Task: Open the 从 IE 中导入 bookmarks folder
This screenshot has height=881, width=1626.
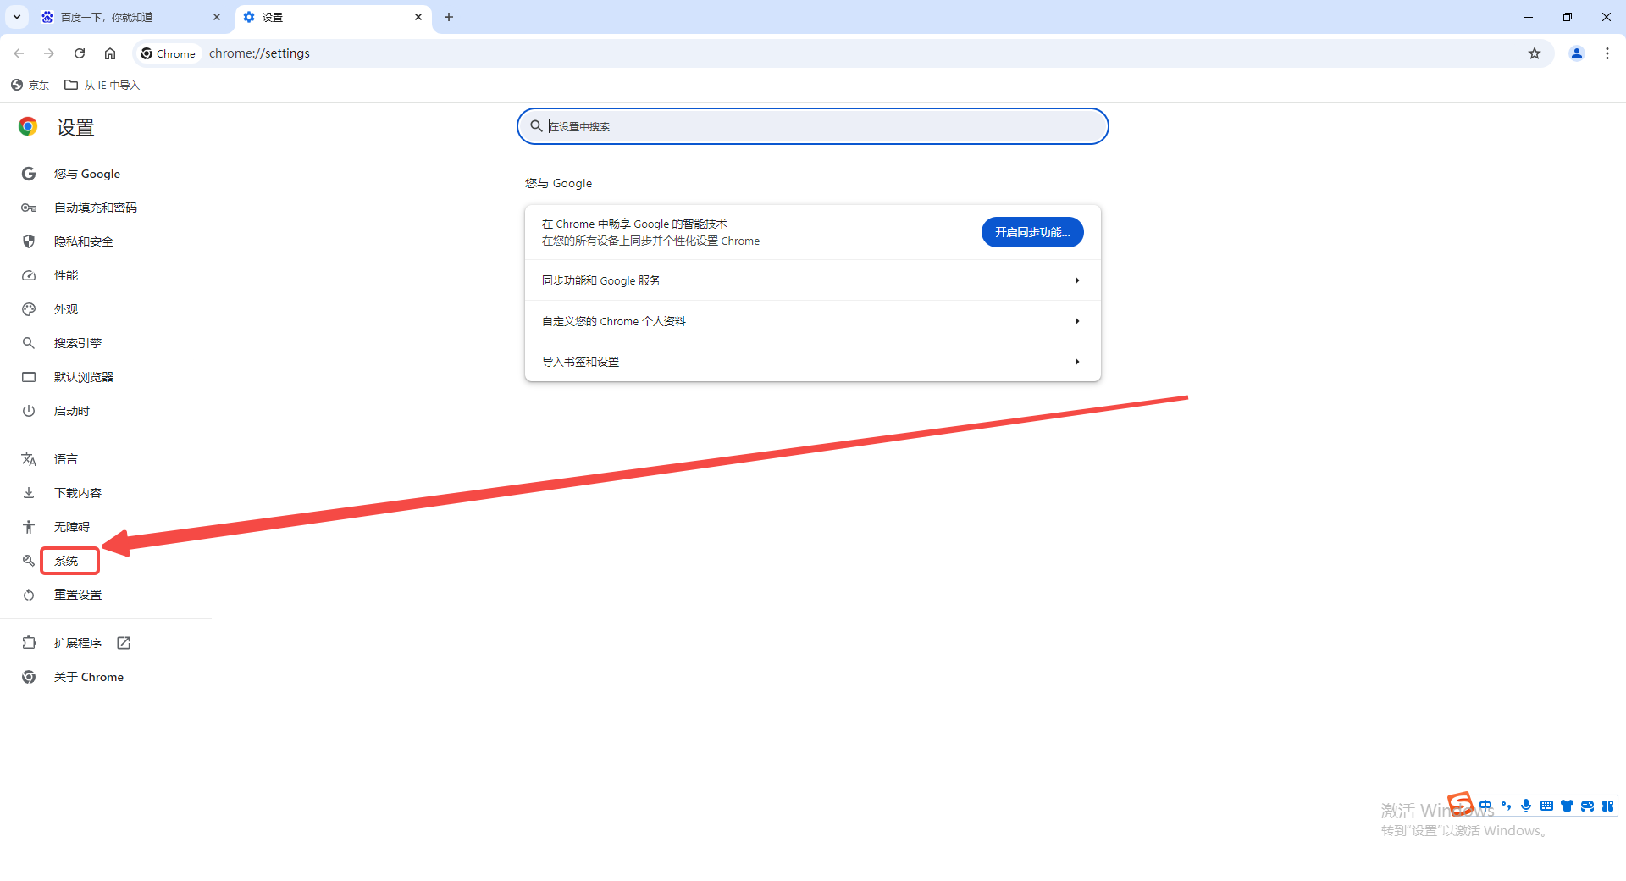Action: coord(102,85)
